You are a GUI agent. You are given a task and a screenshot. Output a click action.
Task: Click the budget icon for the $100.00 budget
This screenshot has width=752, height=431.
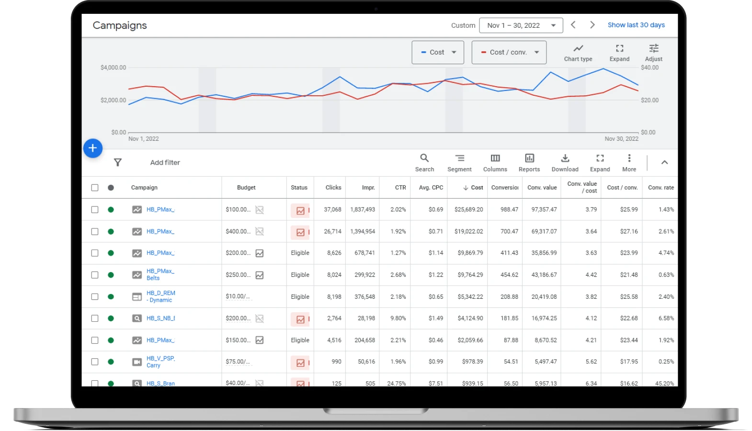(x=260, y=210)
